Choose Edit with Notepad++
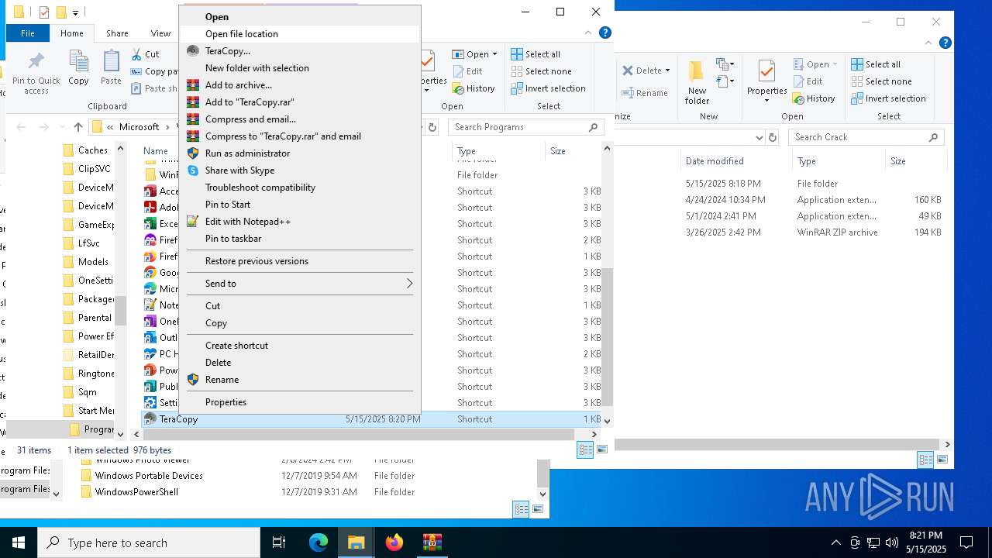The width and height of the screenshot is (992, 558). coord(247,221)
